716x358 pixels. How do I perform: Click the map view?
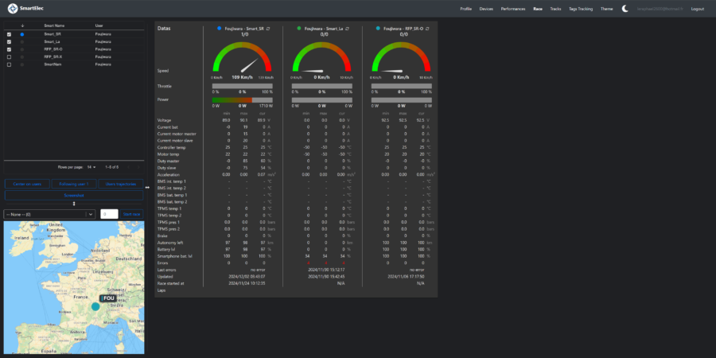74,288
